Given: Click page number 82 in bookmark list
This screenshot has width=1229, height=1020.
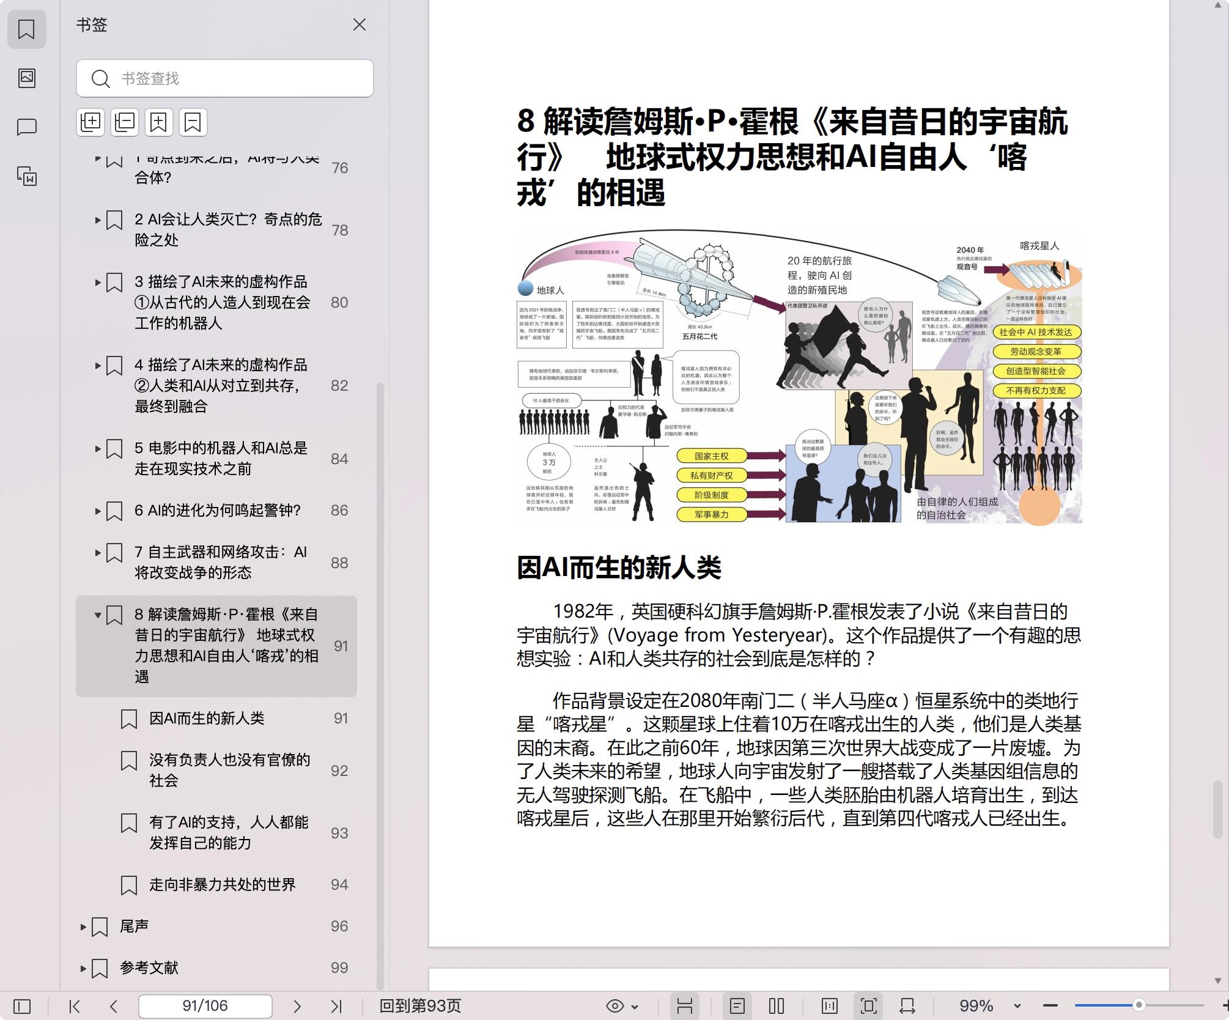Looking at the screenshot, I should (x=339, y=386).
